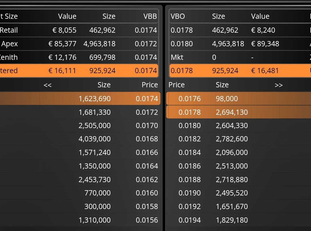Click bid size 4,039,000 at price 0.0168
Screen dimensions: 311x231
[x=95, y=139]
